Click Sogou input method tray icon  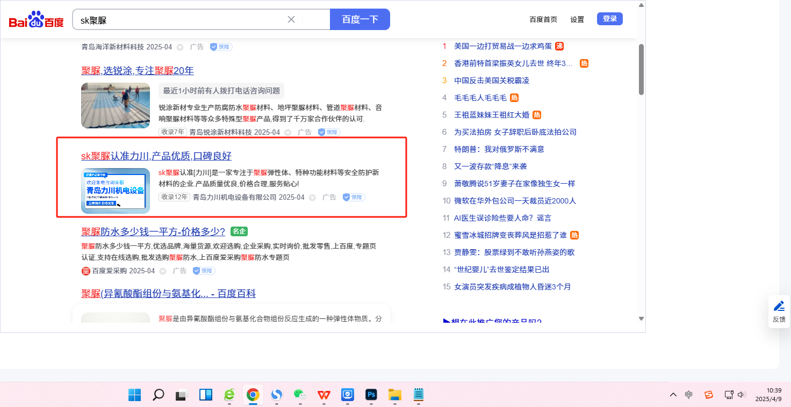click(708, 395)
